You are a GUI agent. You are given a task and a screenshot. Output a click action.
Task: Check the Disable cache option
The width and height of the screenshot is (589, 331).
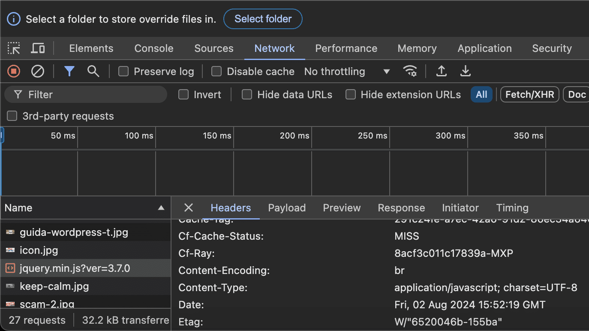pos(216,72)
